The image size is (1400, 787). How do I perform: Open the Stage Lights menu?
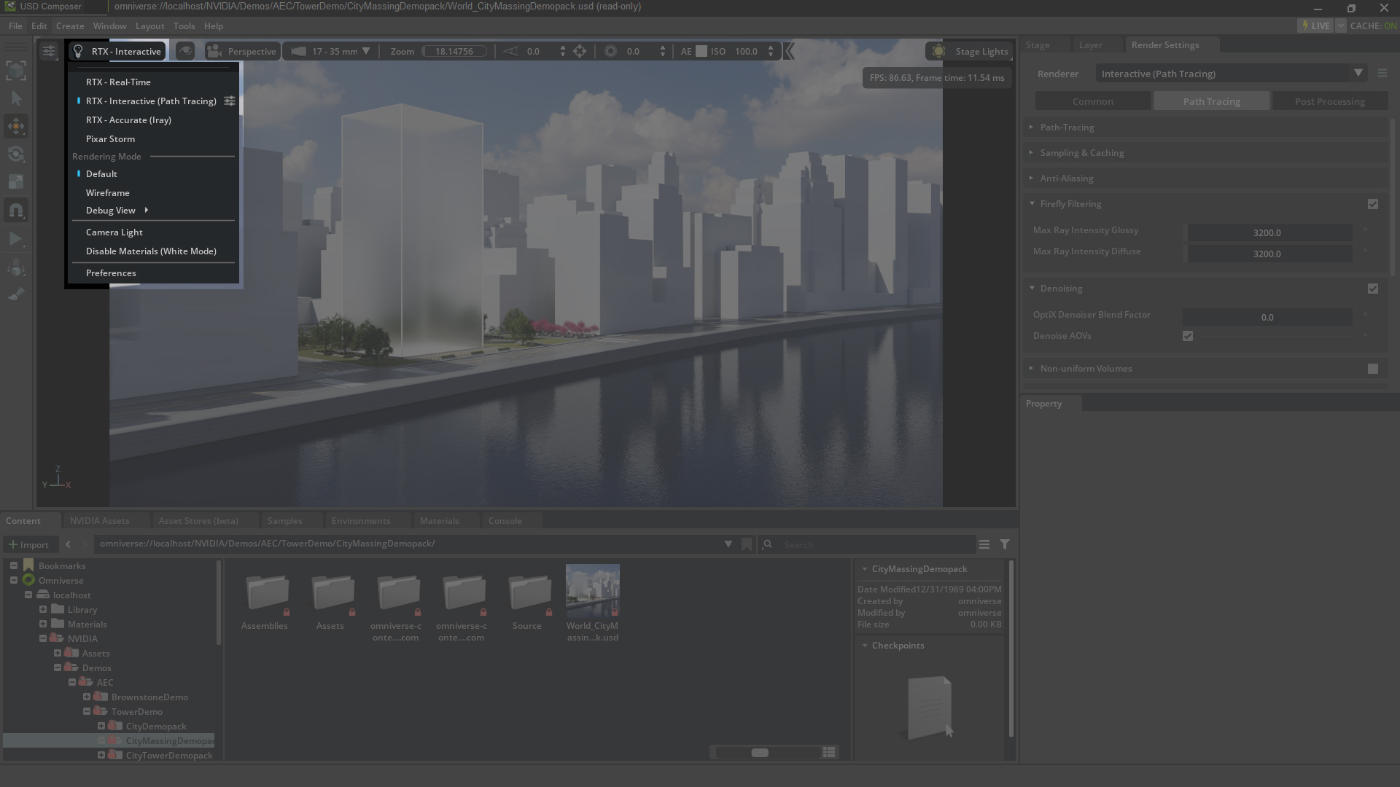pyautogui.click(x=968, y=51)
